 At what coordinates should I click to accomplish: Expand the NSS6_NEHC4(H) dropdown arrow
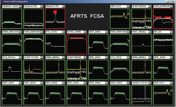(42, 32)
